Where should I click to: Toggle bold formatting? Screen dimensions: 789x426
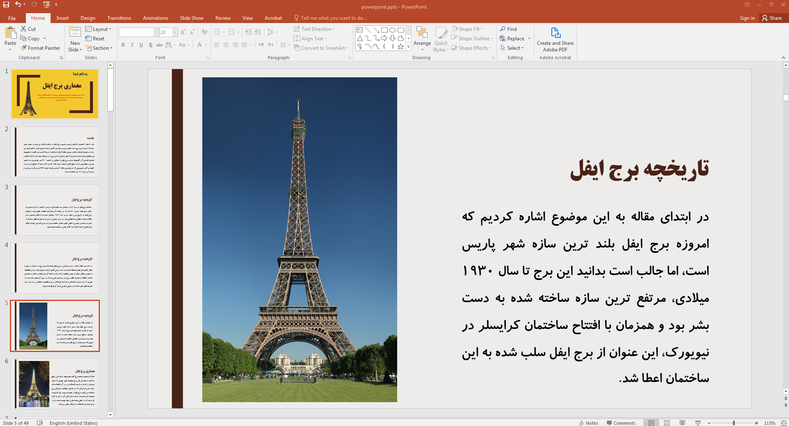(x=123, y=45)
